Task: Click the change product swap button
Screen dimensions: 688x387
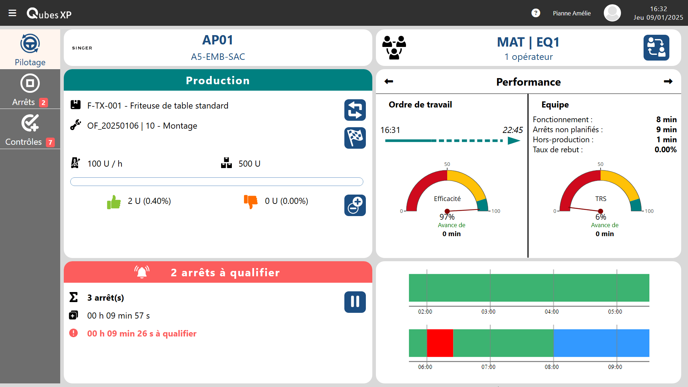Action: point(355,110)
